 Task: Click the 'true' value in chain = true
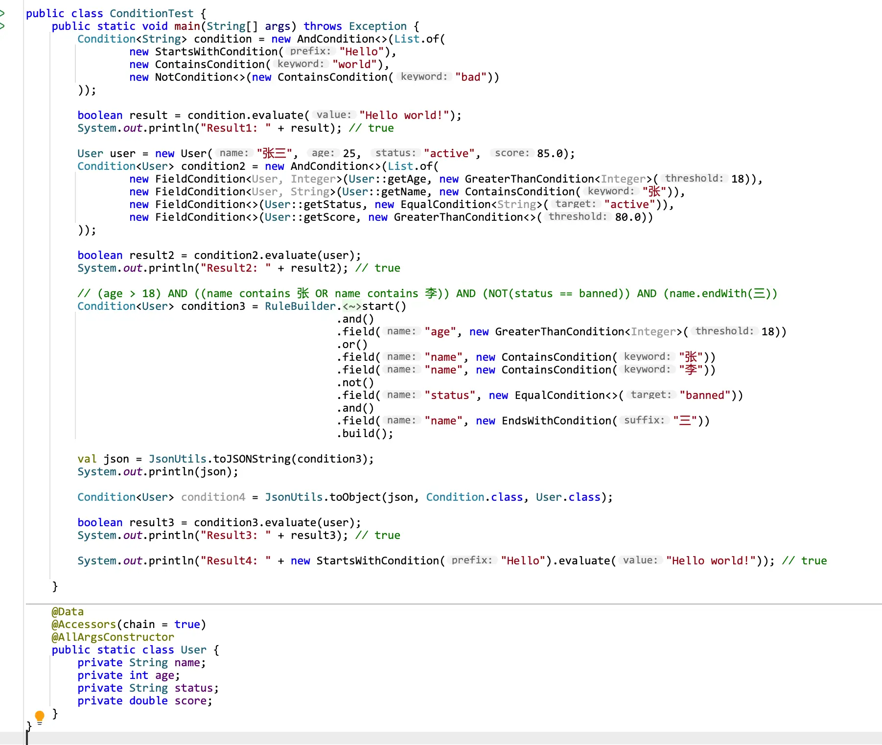point(187,625)
